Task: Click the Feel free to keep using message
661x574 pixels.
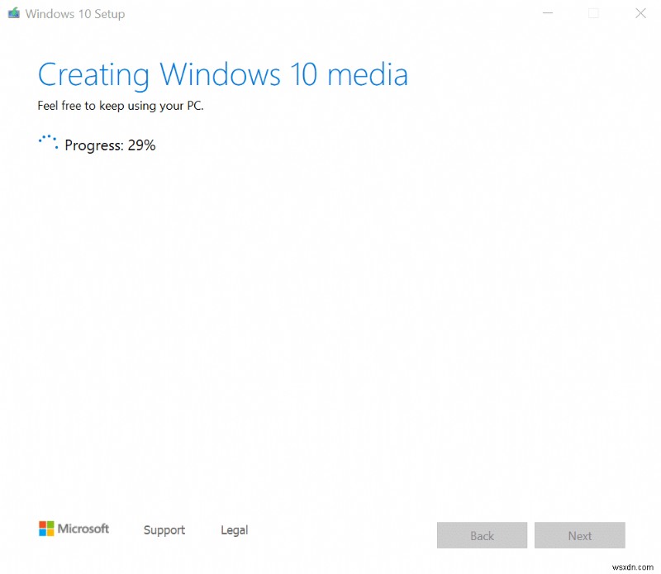Action: point(121,106)
